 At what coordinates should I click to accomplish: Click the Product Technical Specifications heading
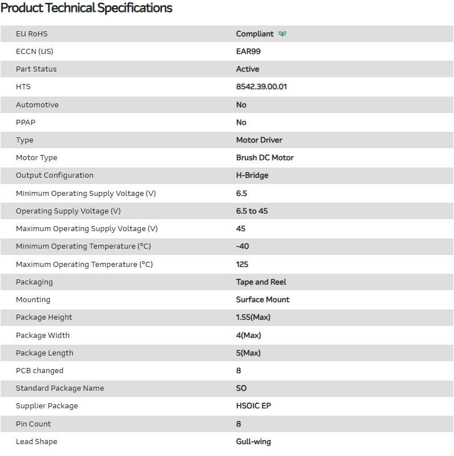pyautogui.click(x=86, y=9)
